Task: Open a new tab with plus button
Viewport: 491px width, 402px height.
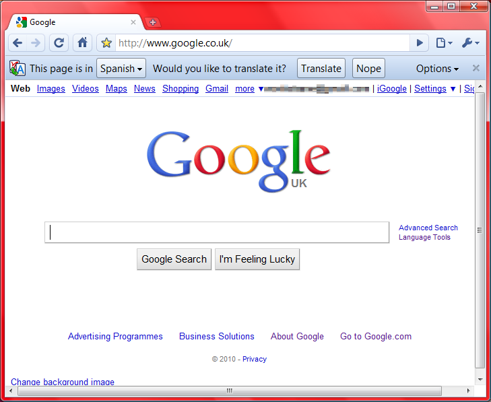Action: [153, 22]
